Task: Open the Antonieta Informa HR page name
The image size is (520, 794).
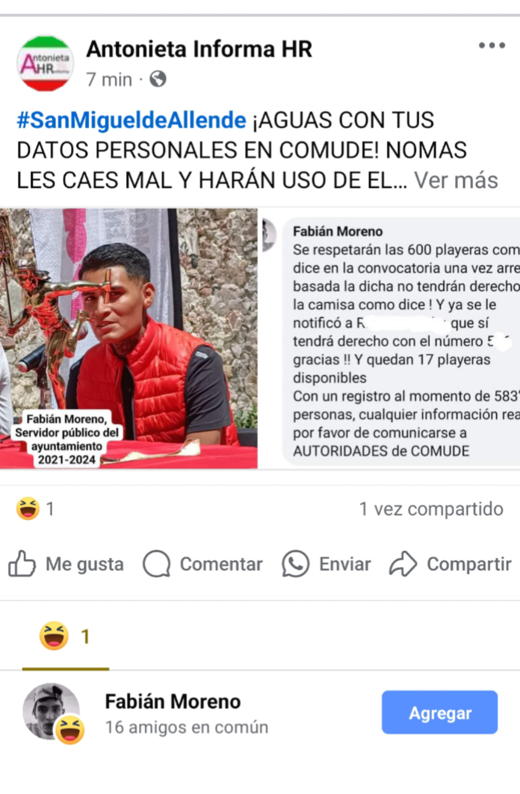Action: [199, 49]
